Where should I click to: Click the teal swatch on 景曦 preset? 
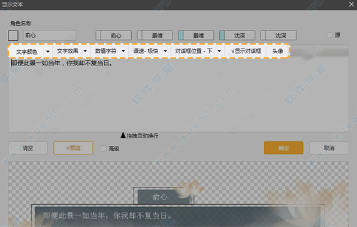pyautogui.click(x=181, y=35)
